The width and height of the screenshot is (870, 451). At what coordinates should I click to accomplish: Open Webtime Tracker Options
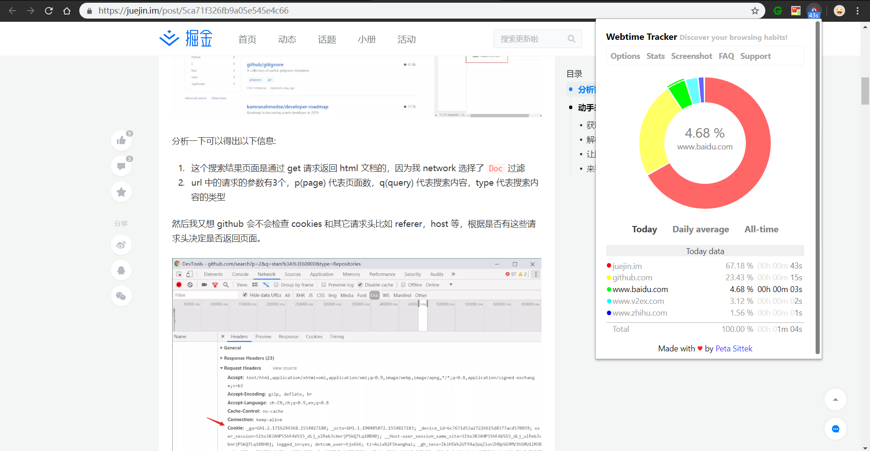625,56
